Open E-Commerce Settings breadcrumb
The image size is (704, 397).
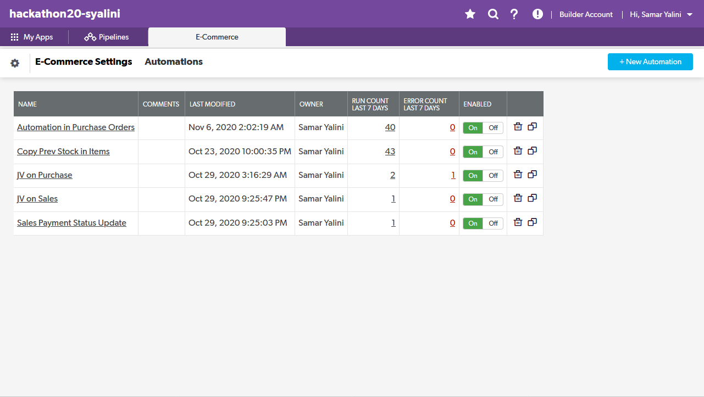[84, 61]
